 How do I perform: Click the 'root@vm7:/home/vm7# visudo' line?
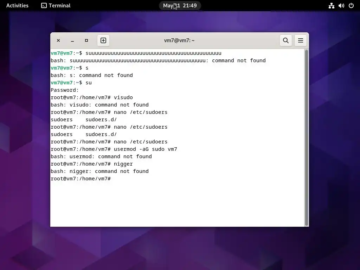92,97
